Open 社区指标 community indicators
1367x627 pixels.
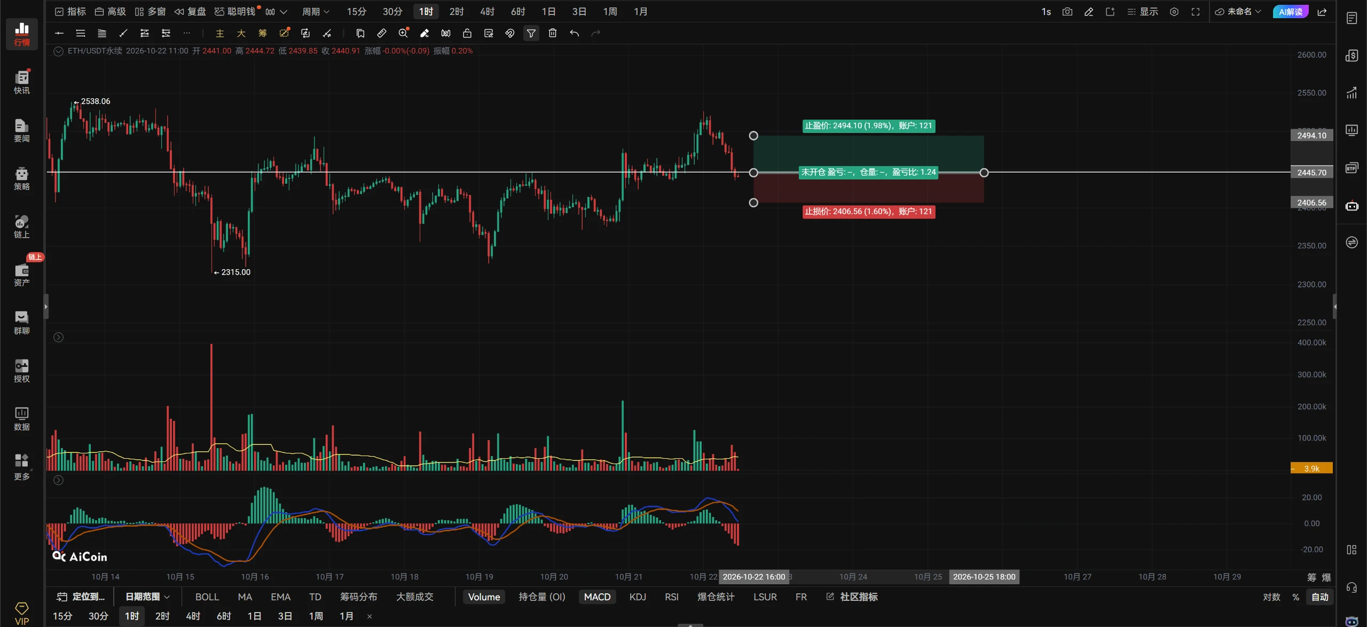852,597
